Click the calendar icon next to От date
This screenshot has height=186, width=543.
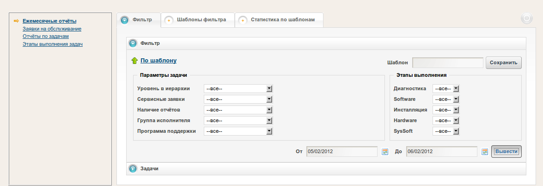tap(385, 152)
